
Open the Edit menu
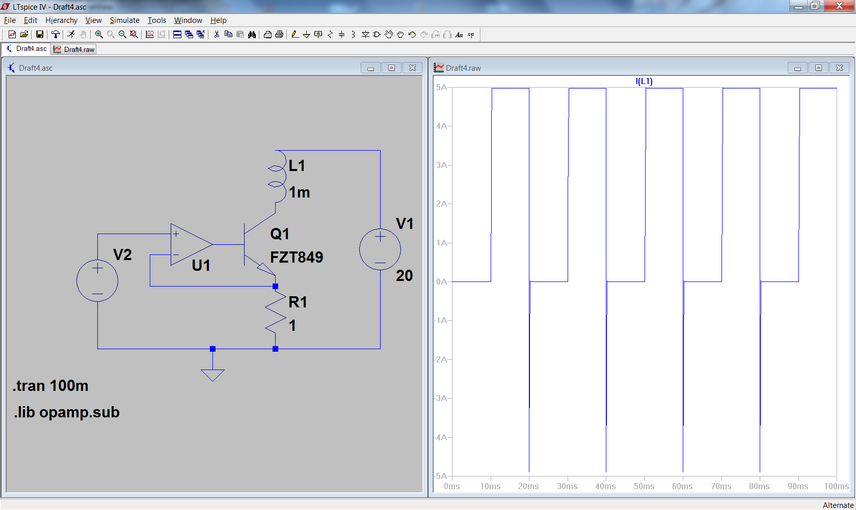[x=31, y=20]
